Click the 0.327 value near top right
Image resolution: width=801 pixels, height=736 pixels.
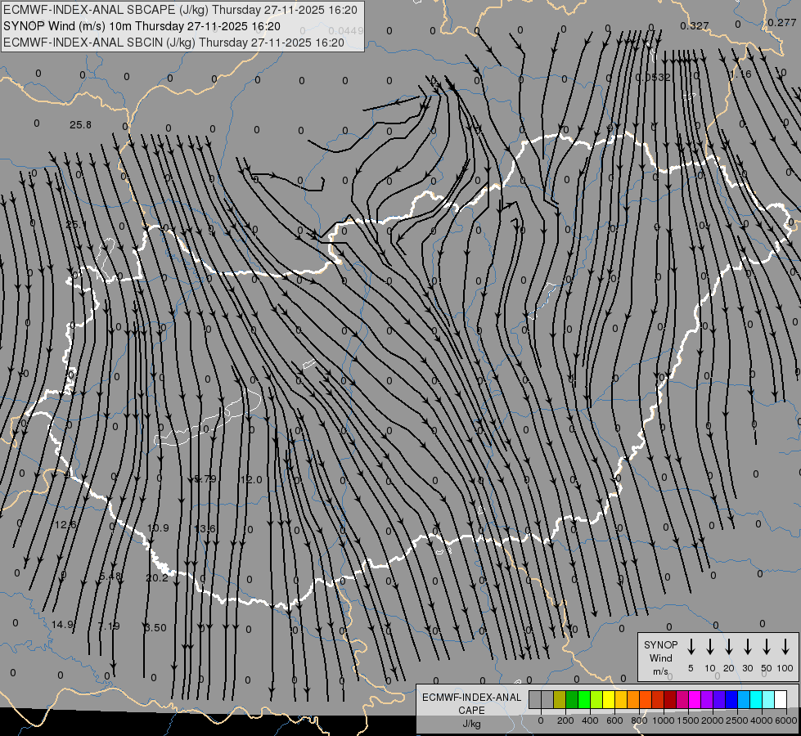pyautogui.click(x=694, y=26)
